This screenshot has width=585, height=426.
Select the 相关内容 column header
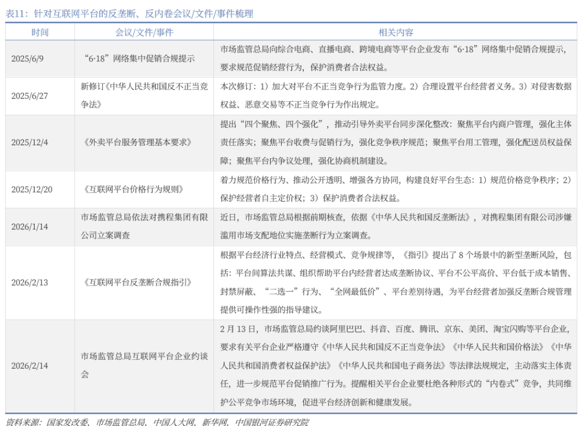(x=395, y=32)
